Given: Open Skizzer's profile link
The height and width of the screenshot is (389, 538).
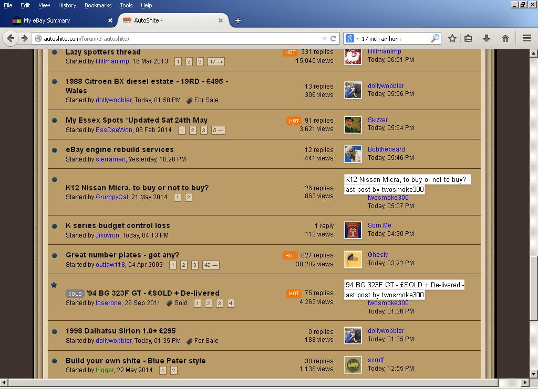Looking at the screenshot, I should [378, 120].
